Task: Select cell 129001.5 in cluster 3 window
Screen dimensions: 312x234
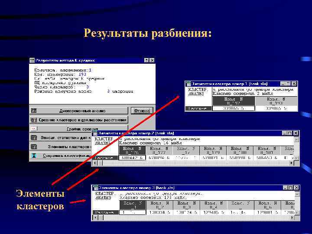Action: click(267, 212)
